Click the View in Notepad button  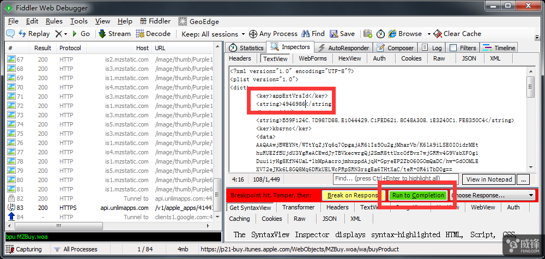489,179
